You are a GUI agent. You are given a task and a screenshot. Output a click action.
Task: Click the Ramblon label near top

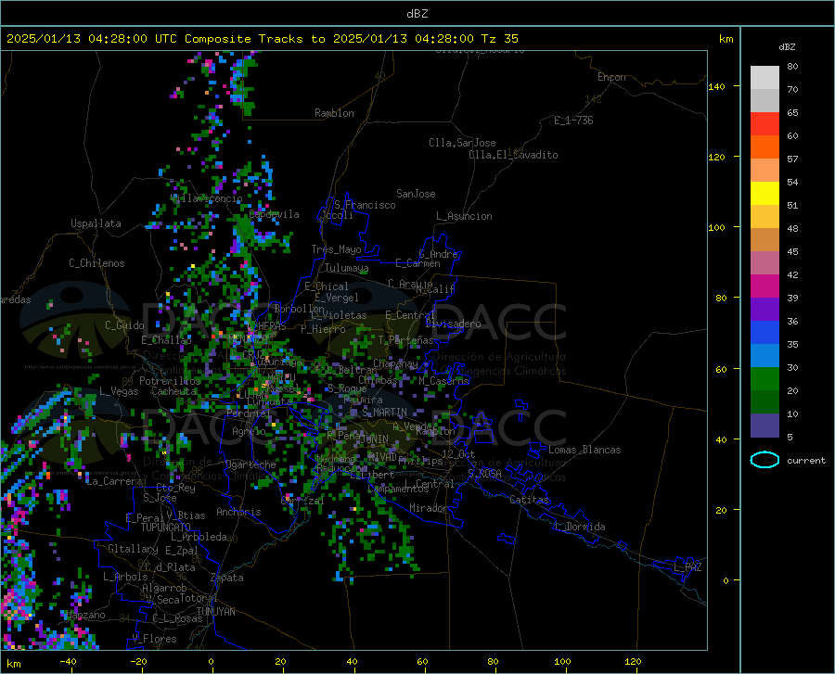point(334,113)
